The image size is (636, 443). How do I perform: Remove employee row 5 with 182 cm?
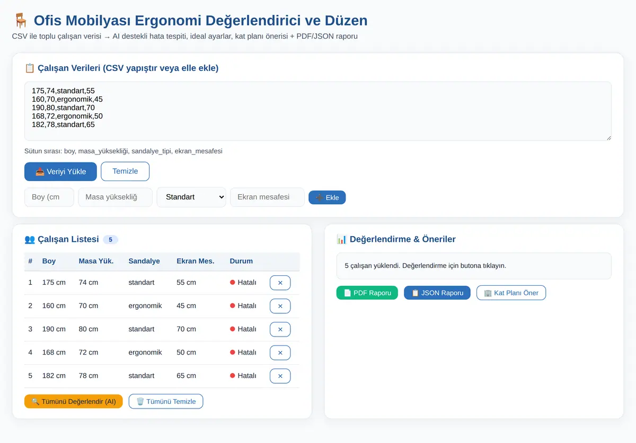coord(280,376)
